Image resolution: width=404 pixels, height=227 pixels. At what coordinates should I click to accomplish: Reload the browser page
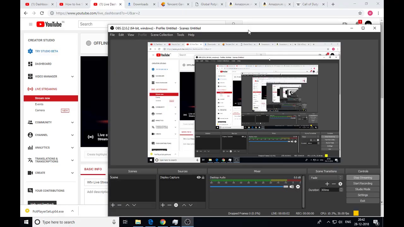tap(42, 13)
